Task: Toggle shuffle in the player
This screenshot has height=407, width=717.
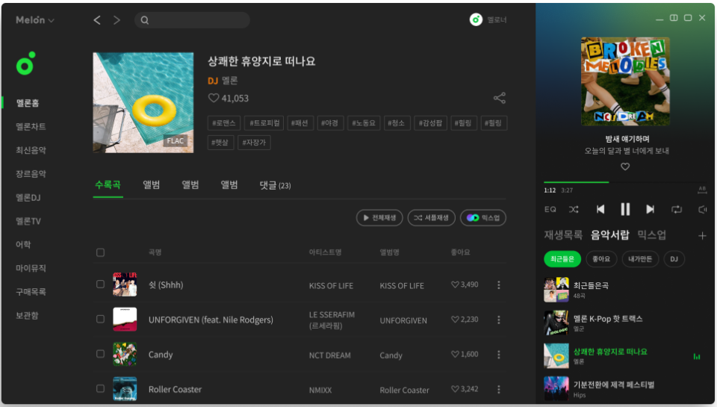Action: pyautogui.click(x=574, y=209)
